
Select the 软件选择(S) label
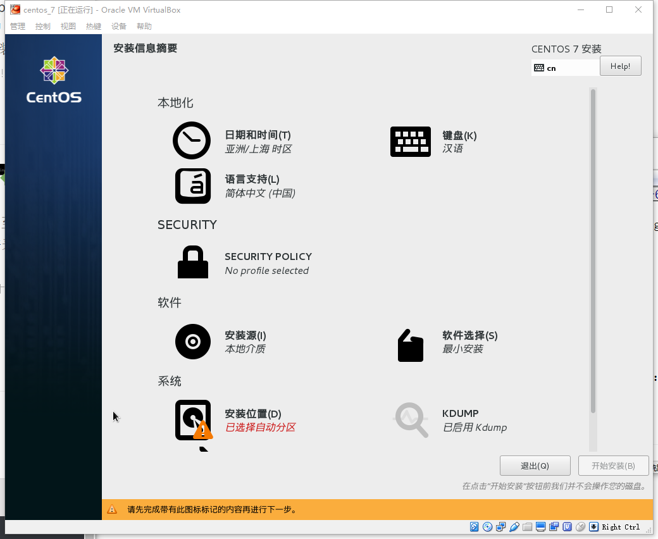point(470,335)
